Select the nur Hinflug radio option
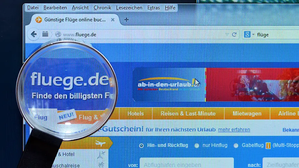 point(197,146)
